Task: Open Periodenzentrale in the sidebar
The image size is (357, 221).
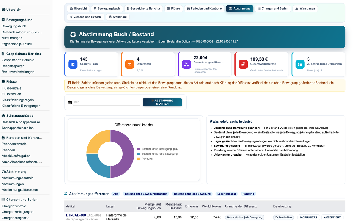Action: point(14,144)
